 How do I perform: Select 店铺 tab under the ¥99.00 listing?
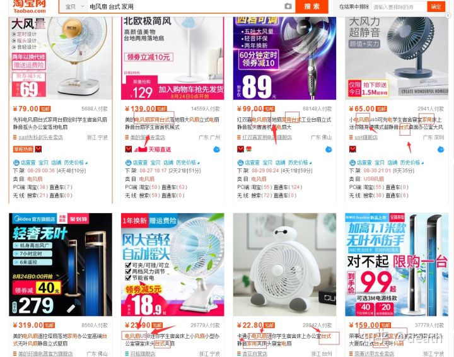280,163
